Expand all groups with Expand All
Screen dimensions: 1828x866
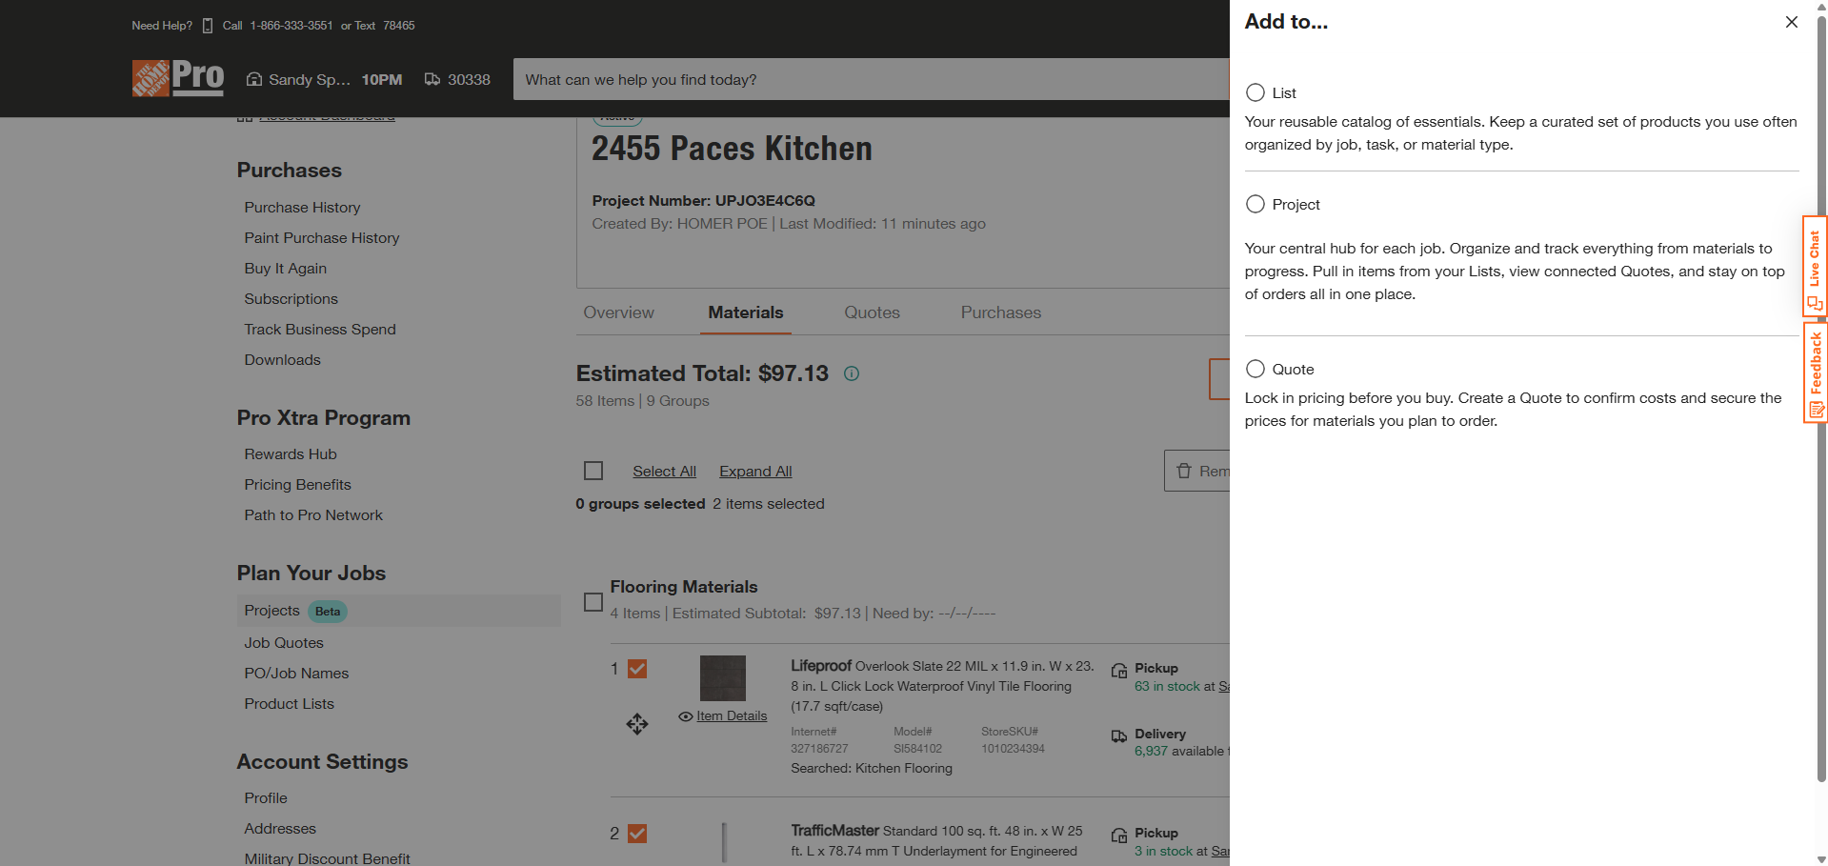pyautogui.click(x=755, y=472)
